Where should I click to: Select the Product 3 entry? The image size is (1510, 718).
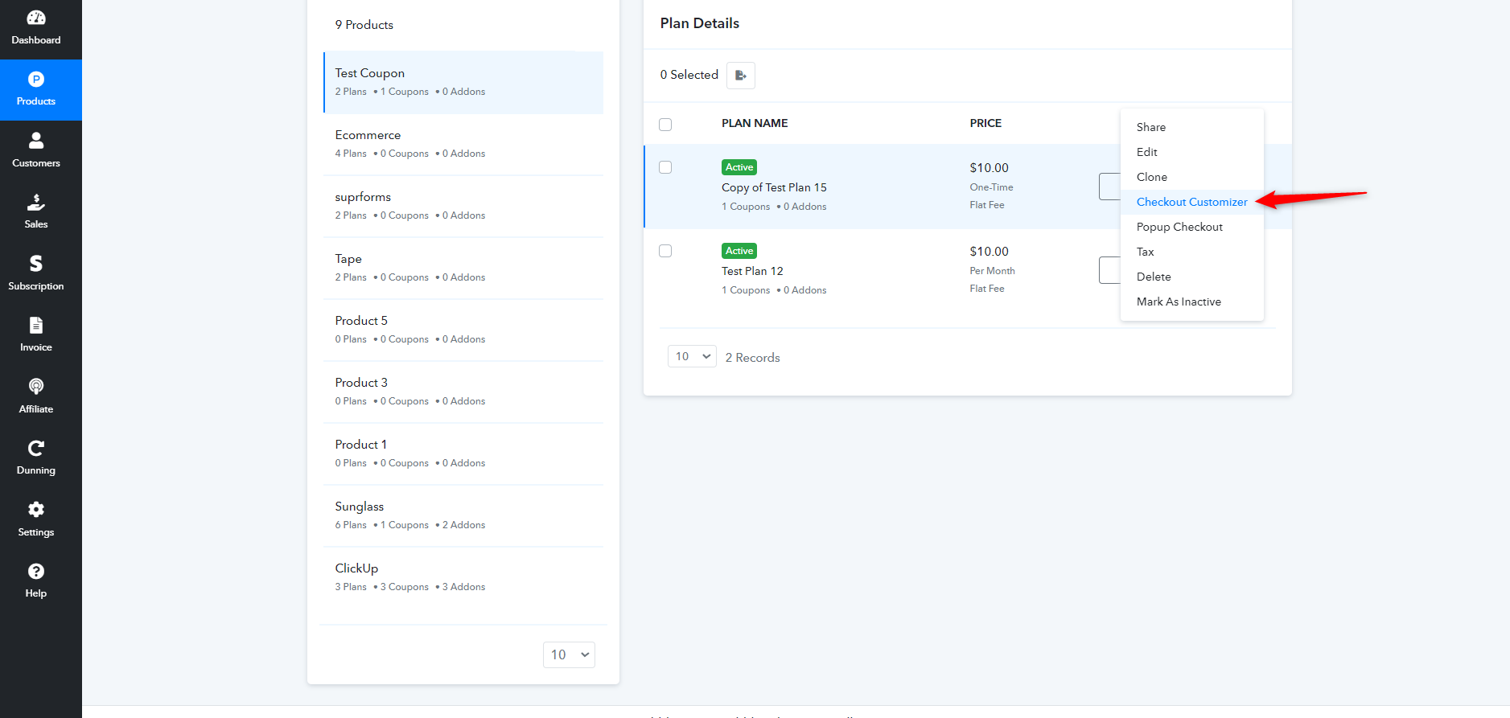coord(463,392)
